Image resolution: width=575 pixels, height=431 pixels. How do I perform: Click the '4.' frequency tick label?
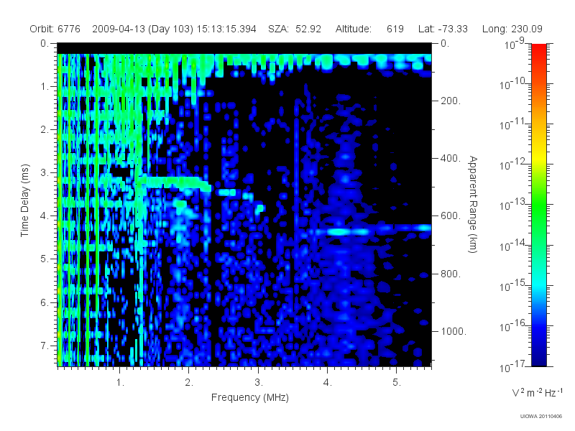328,383
